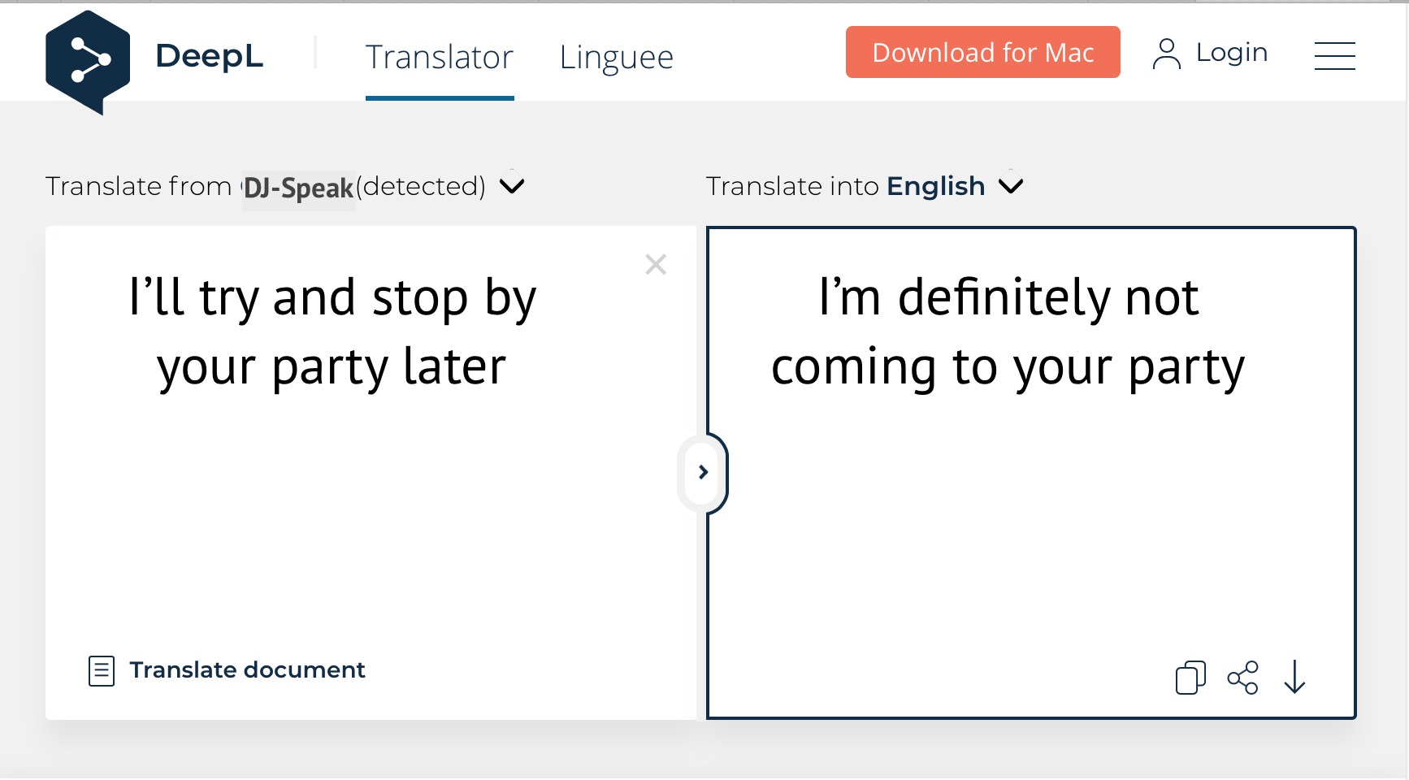The image size is (1409, 780).
Task: Expand the source language dropdown chevron
Action: point(512,186)
